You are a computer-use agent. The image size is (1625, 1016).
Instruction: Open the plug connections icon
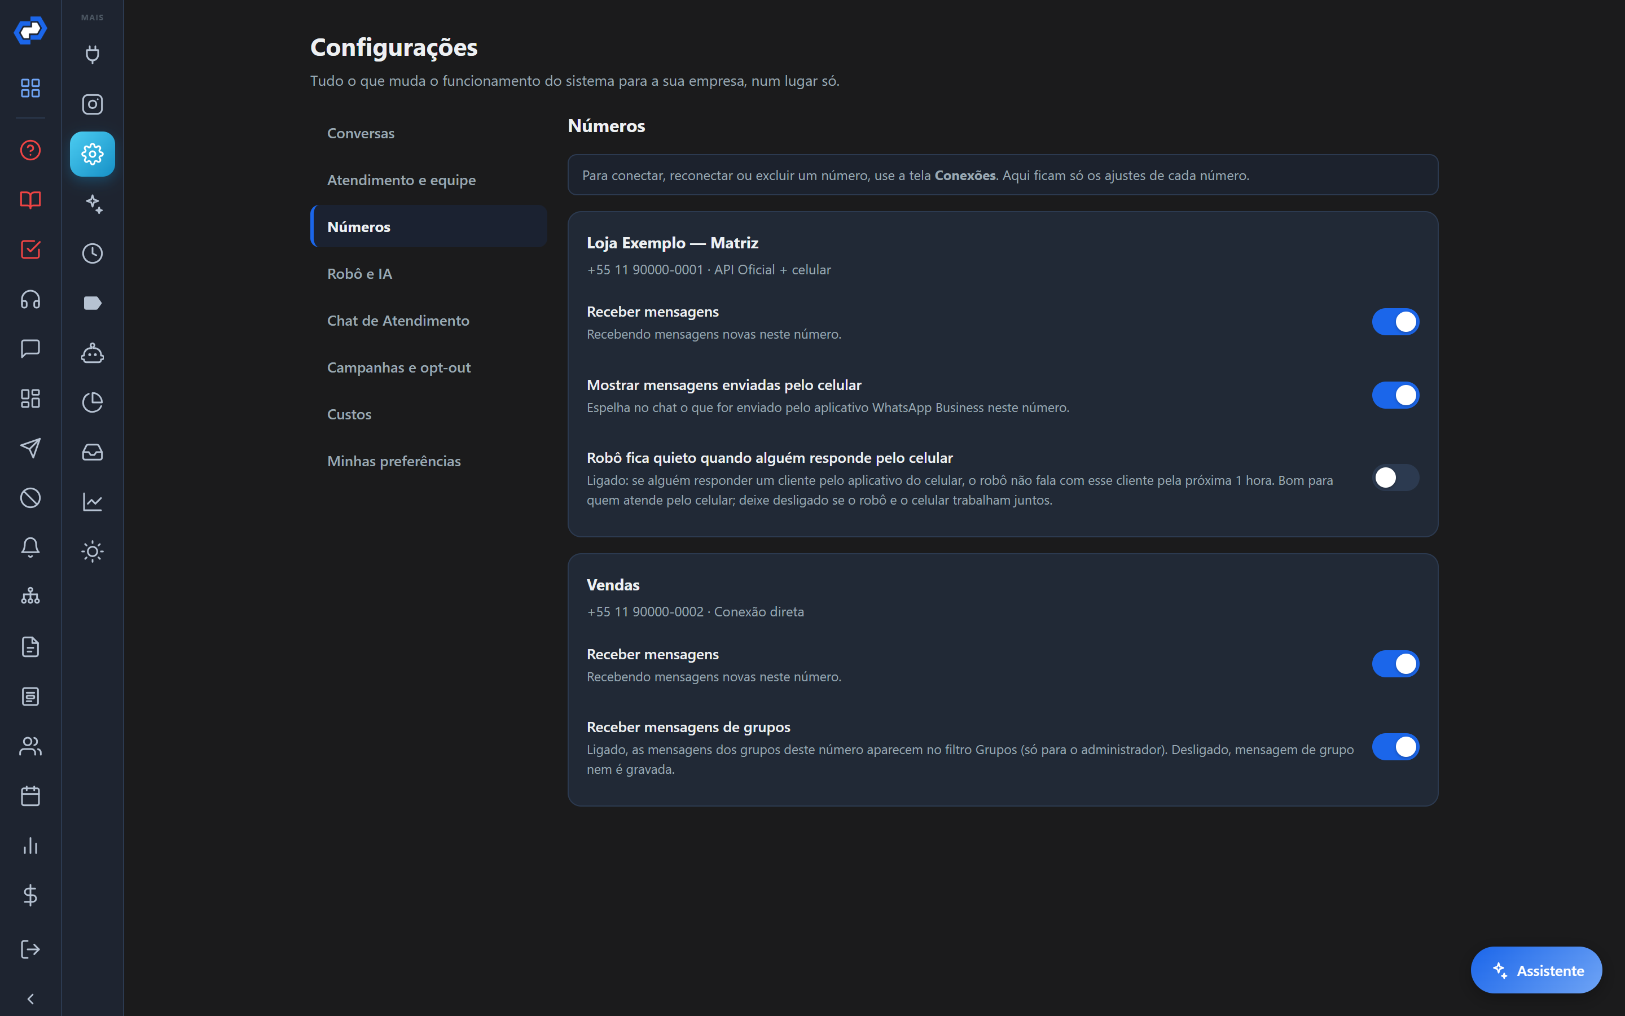(x=92, y=54)
